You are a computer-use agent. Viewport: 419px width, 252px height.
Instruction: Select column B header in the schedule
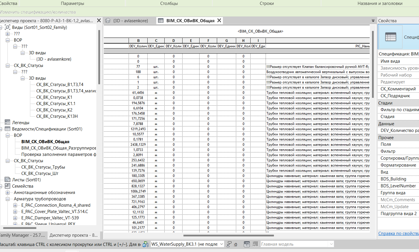click(138, 41)
